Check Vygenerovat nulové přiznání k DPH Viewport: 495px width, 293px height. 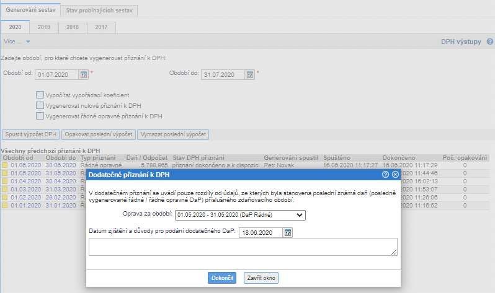point(40,105)
